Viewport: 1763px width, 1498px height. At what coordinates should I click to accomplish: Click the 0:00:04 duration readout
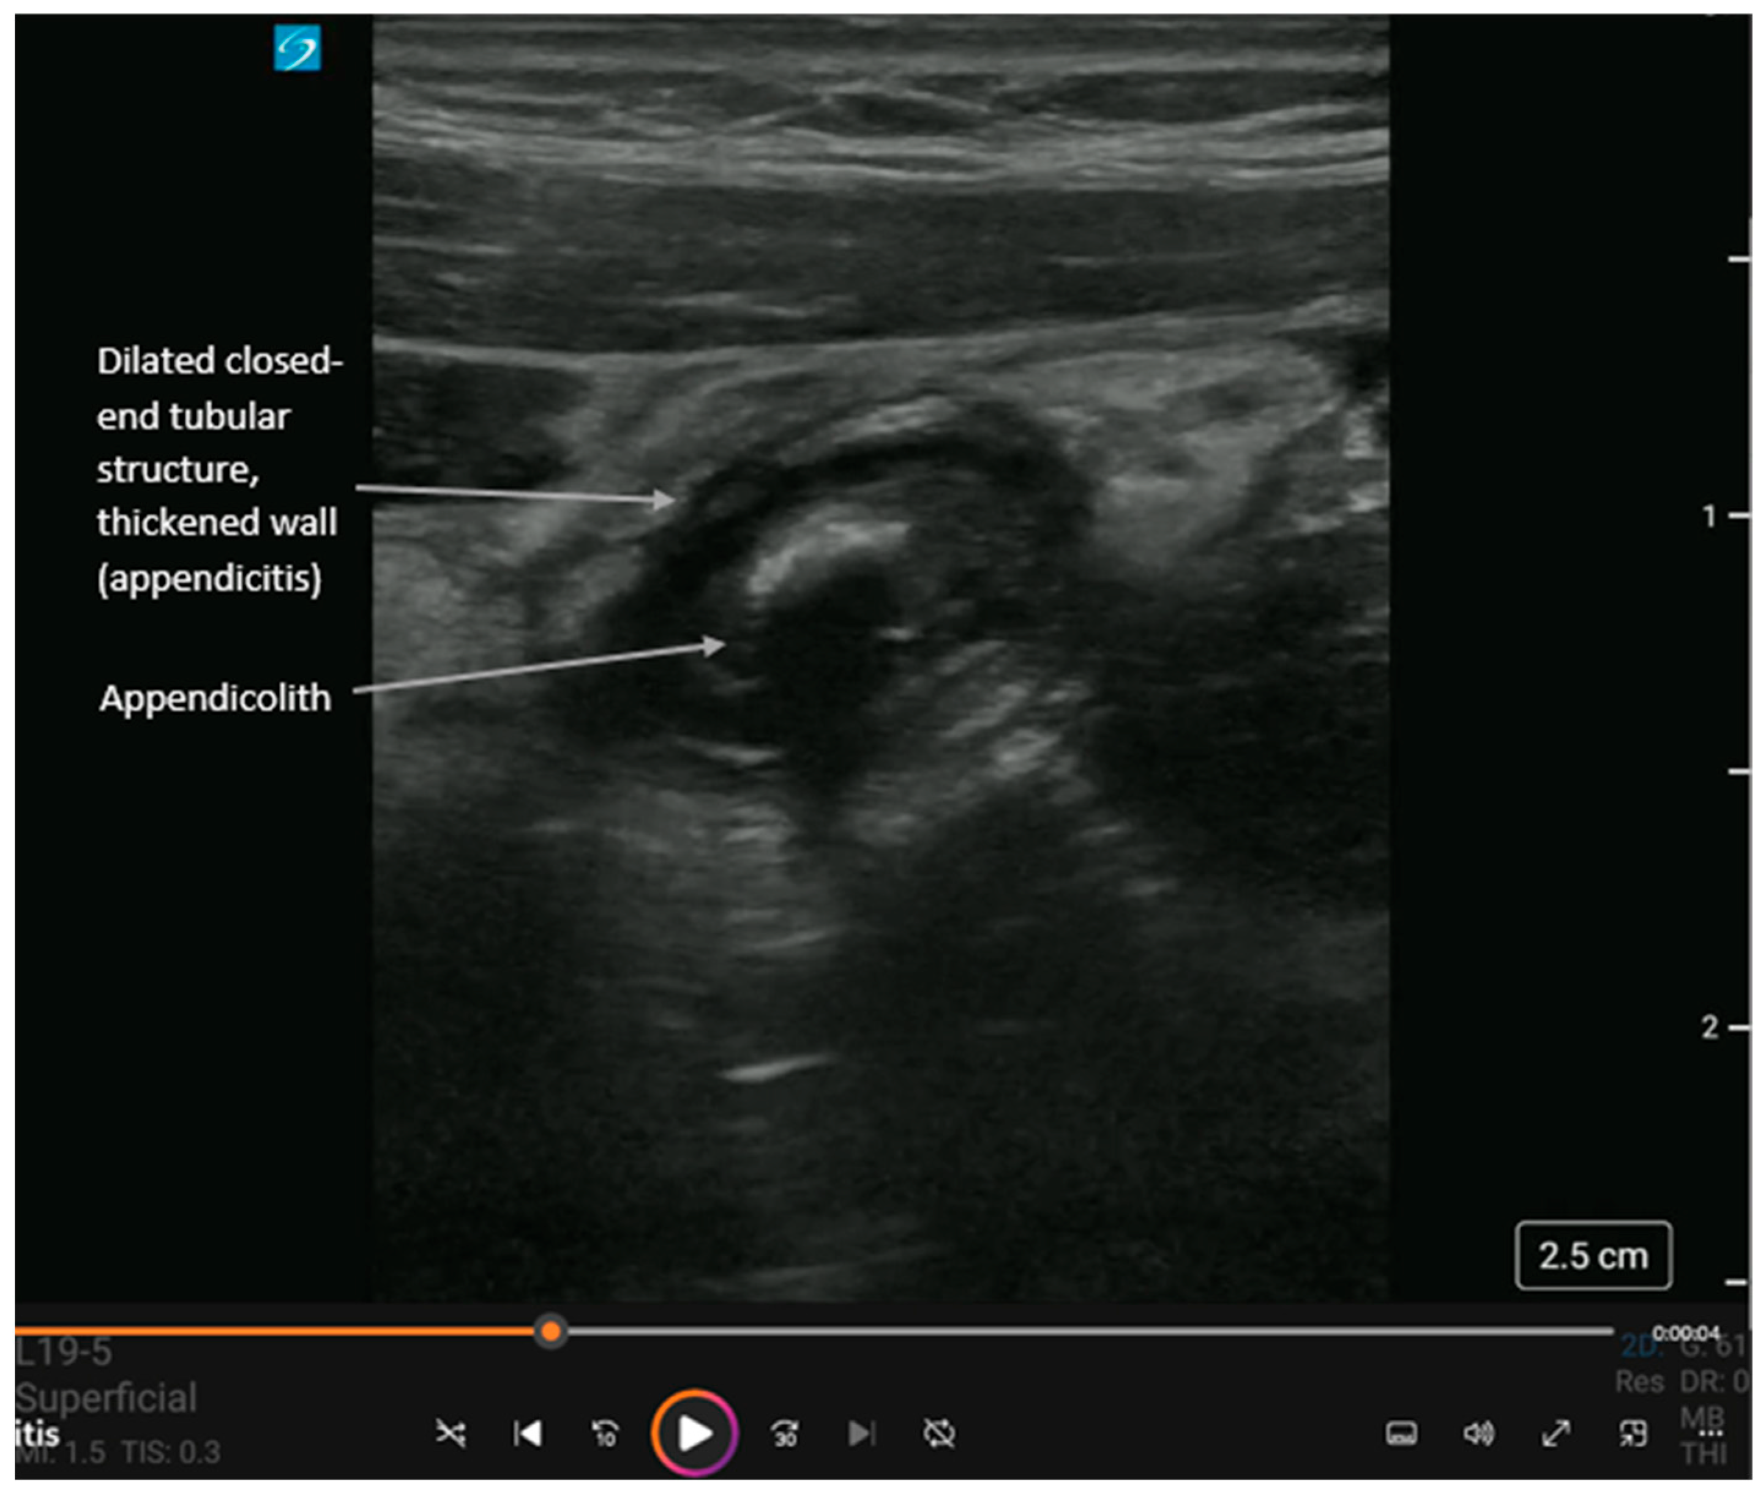(x=1686, y=1332)
